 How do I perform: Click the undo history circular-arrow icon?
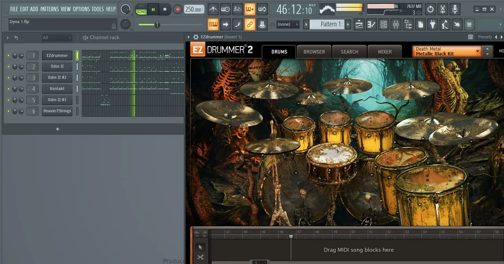point(430,9)
